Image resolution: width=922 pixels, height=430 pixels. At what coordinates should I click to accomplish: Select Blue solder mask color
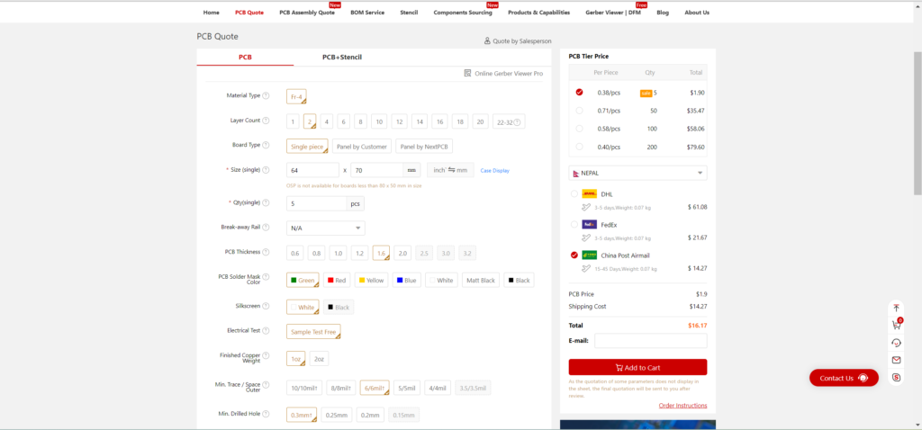tap(405, 280)
